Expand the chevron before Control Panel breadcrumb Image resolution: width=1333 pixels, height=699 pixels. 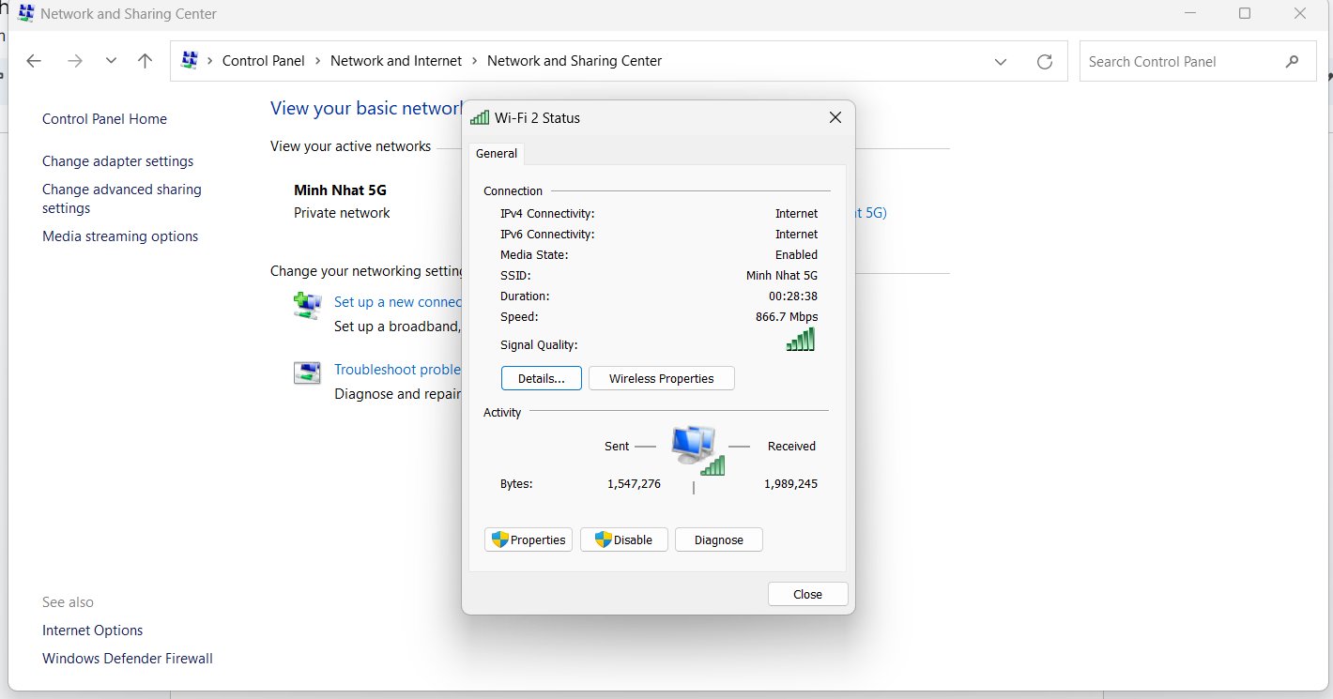point(210,61)
